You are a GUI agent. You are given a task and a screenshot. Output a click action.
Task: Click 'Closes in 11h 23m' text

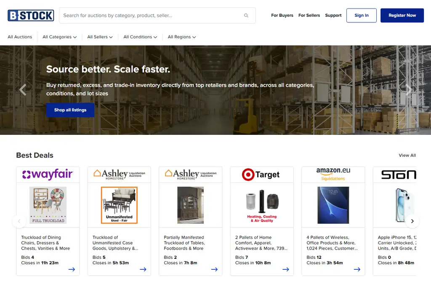pos(40,263)
